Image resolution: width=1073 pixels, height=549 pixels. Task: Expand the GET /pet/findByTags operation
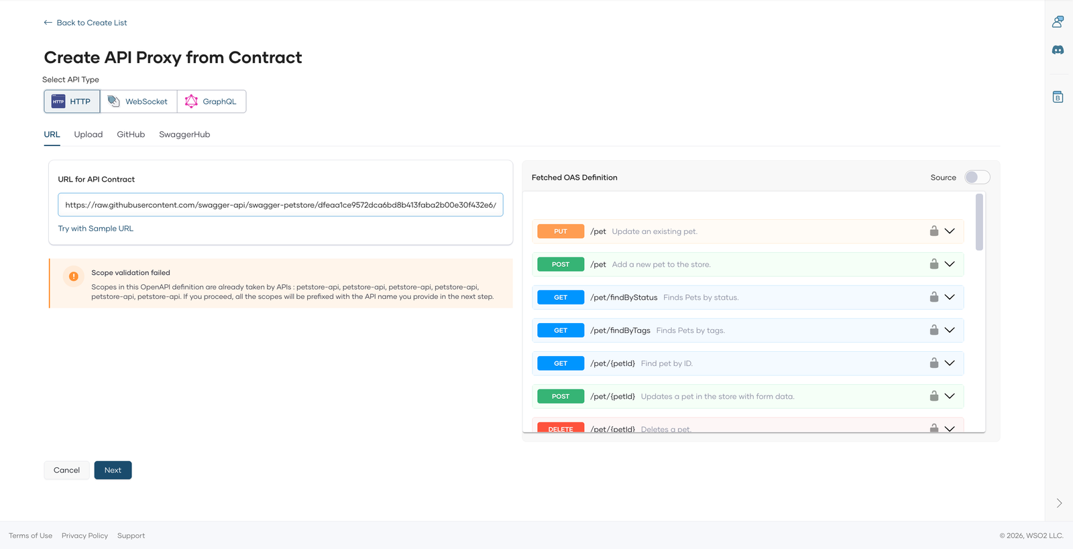coord(950,330)
